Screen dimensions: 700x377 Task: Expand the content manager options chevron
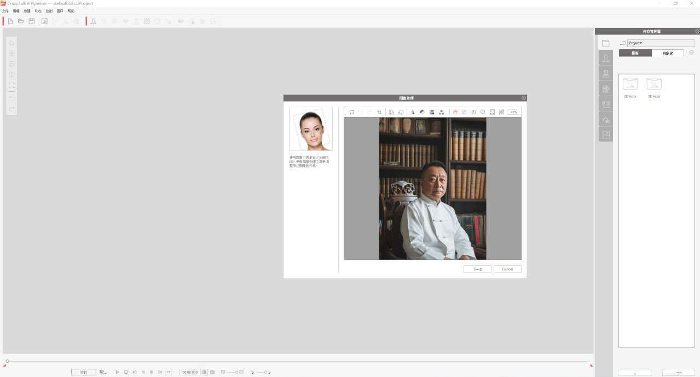click(691, 53)
